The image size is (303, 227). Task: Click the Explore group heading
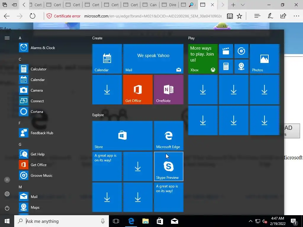click(98, 115)
